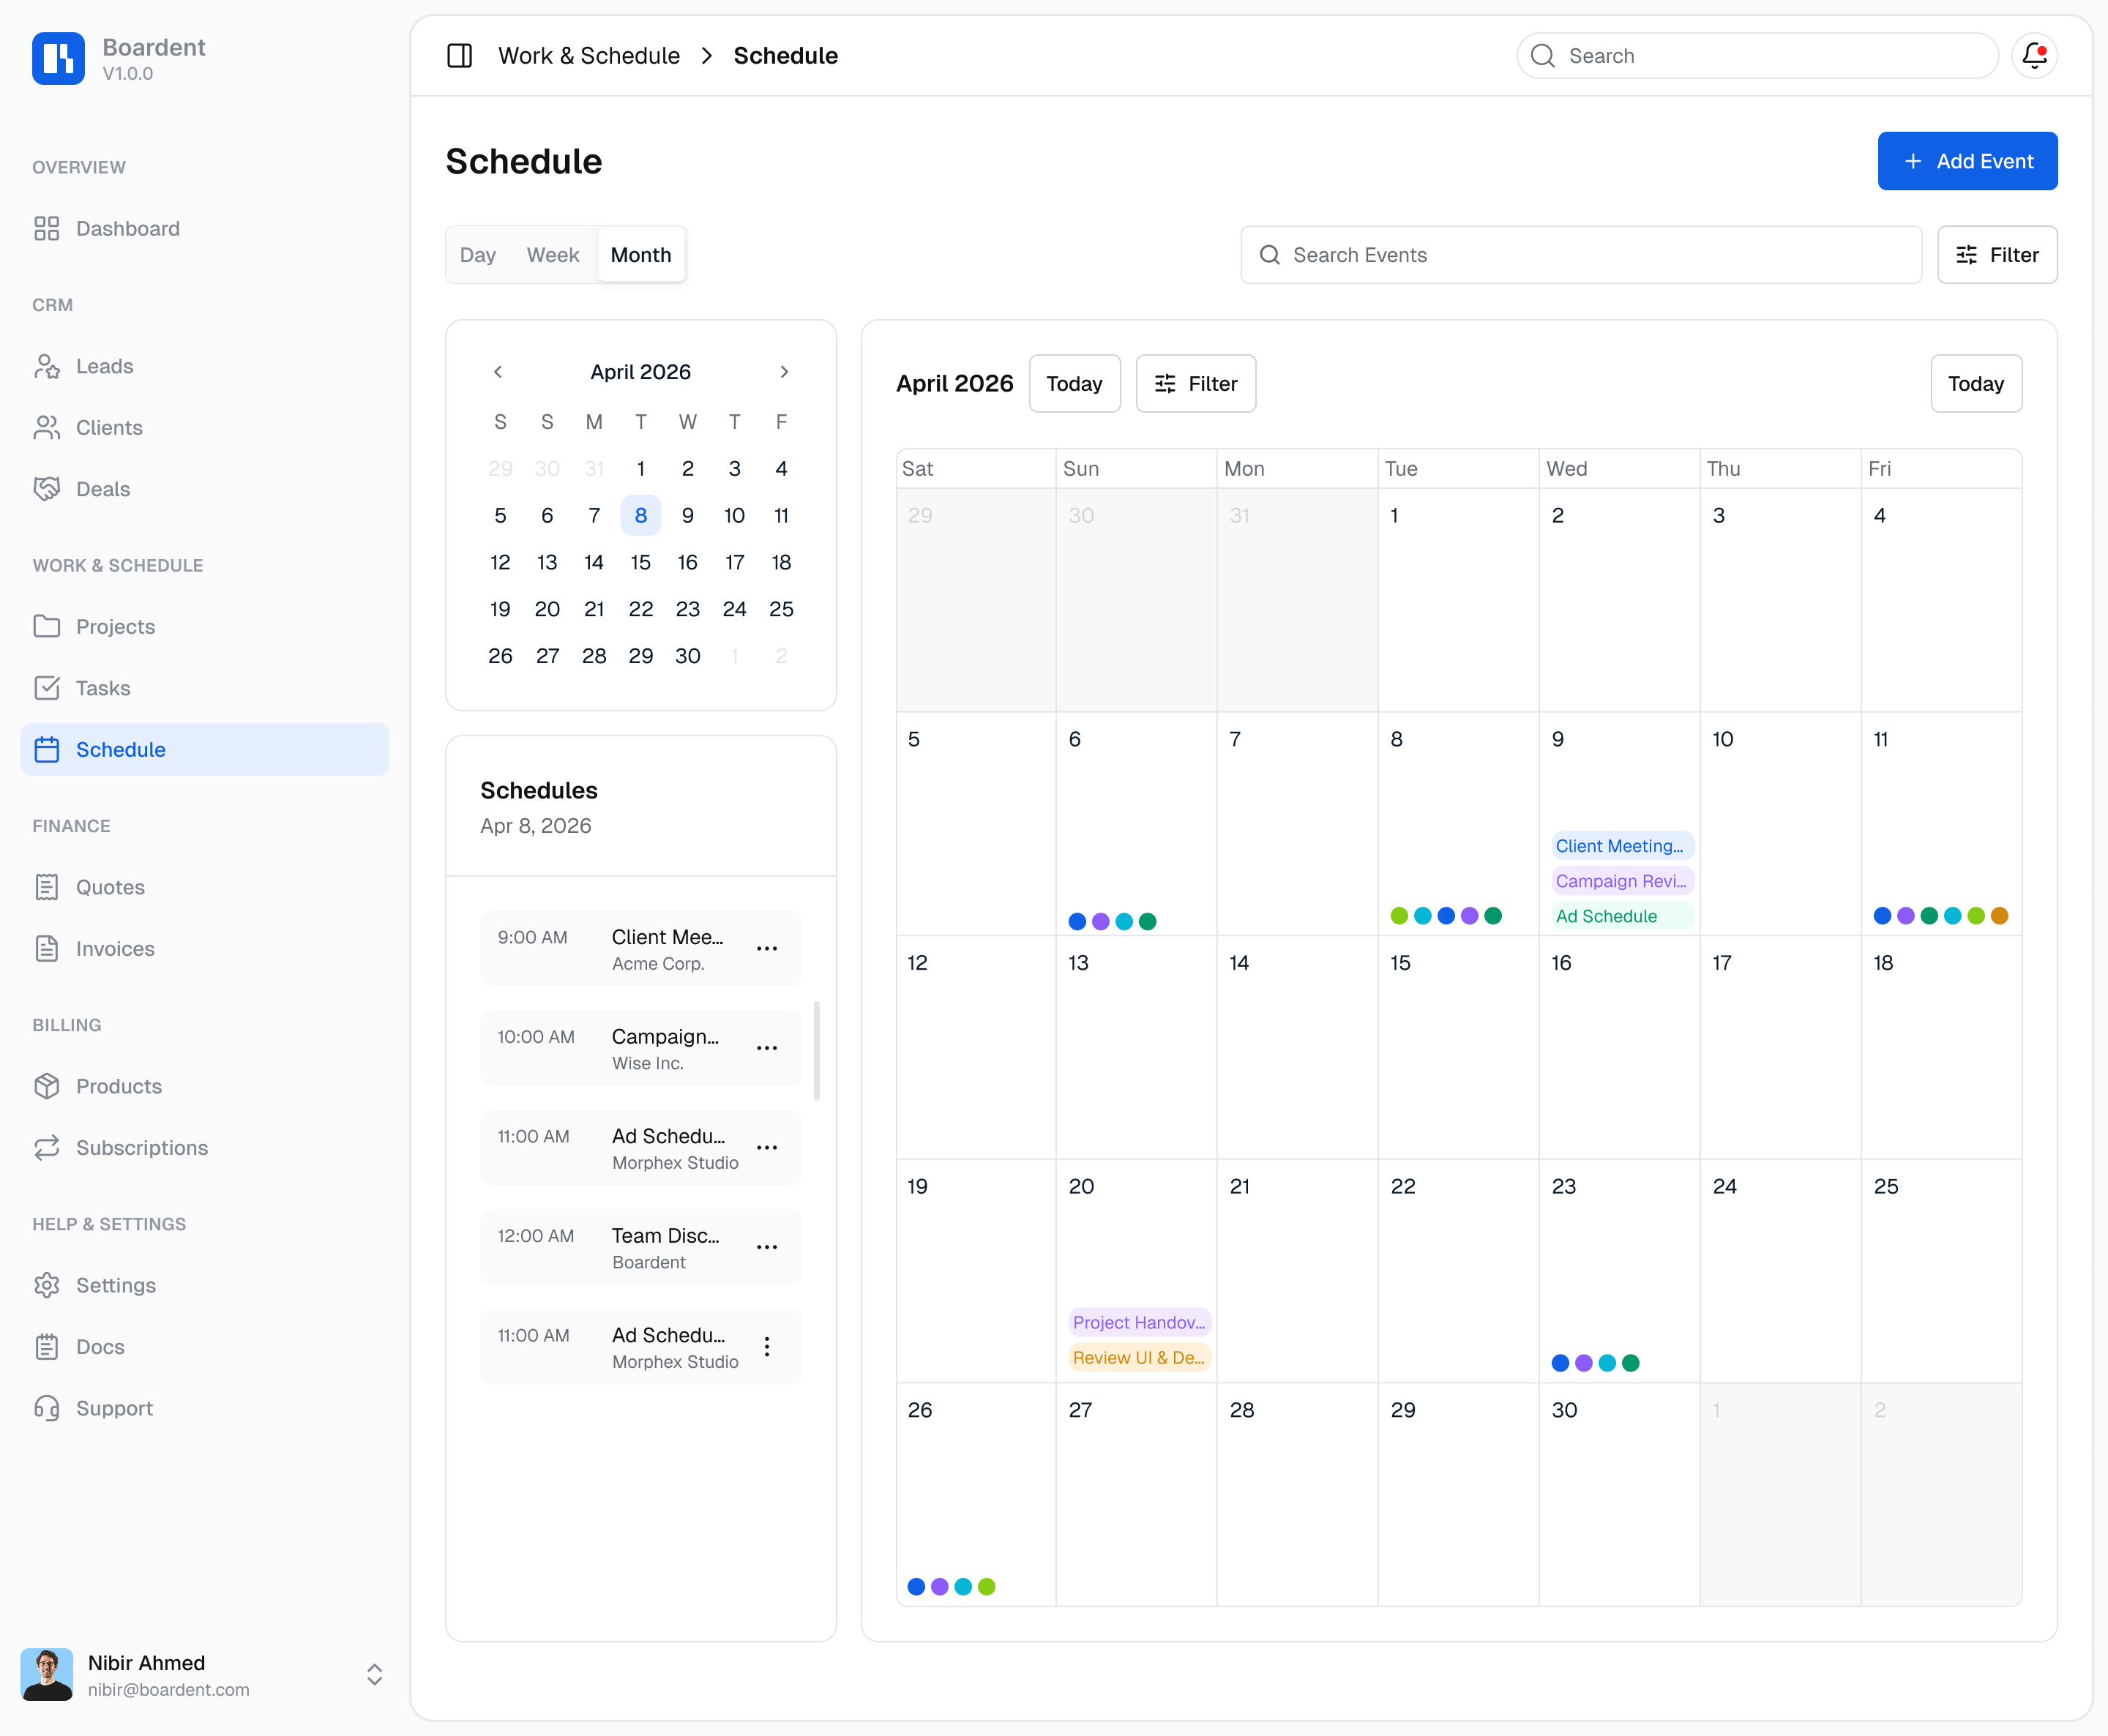2108x1736 pixels.
Task: Open Filter beside April 2026 heading
Action: pyautogui.click(x=1196, y=384)
